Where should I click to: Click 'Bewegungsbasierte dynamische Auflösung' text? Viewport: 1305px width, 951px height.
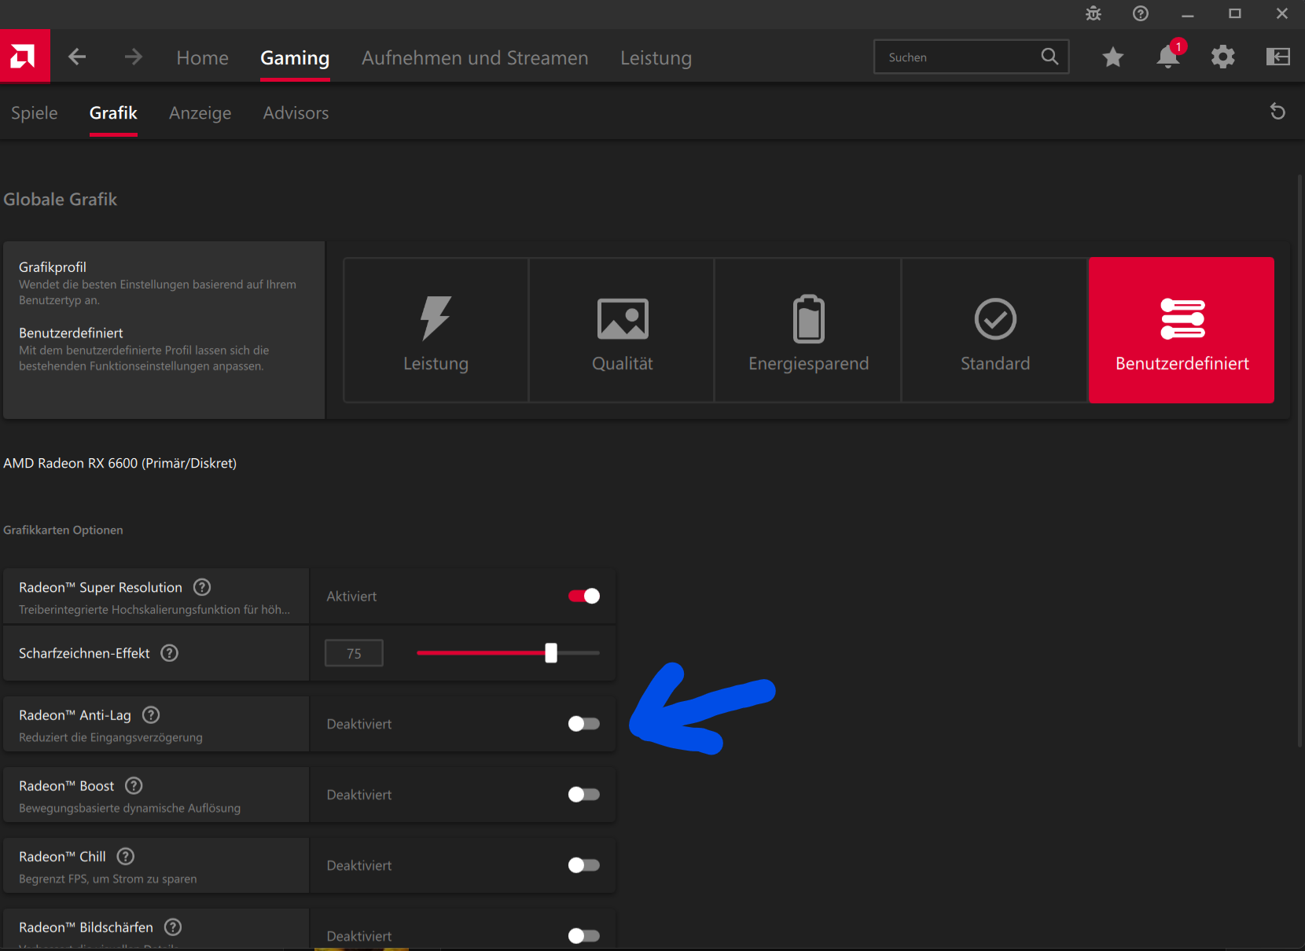click(130, 808)
